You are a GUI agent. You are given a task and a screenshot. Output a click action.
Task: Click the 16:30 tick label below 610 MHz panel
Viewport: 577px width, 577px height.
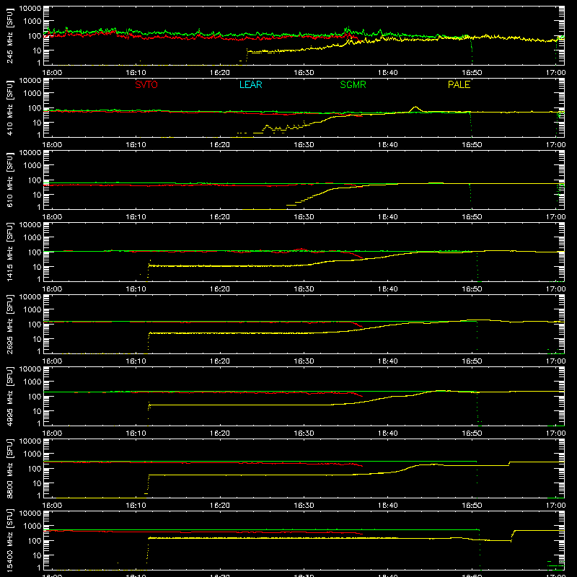click(304, 217)
